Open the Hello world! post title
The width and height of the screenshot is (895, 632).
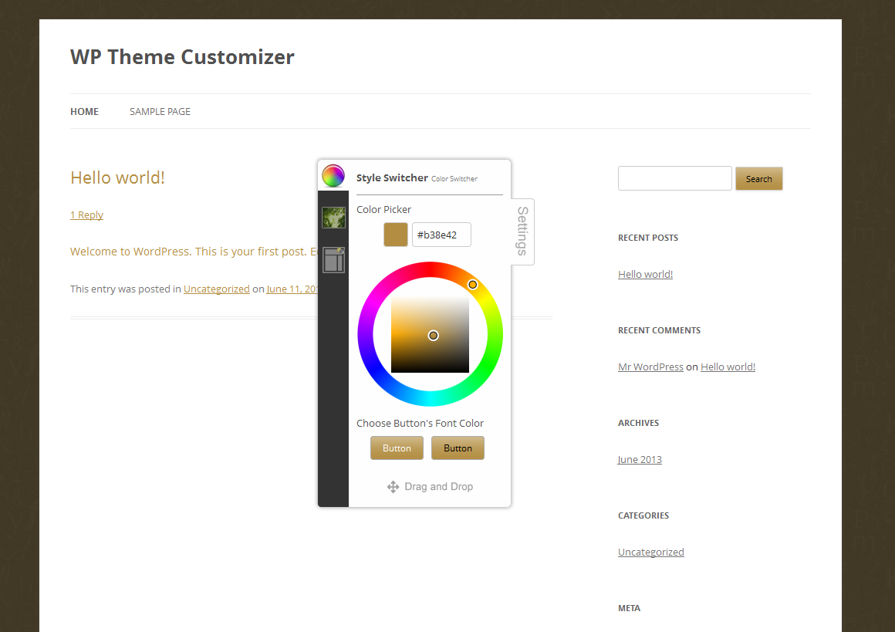[x=117, y=177]
